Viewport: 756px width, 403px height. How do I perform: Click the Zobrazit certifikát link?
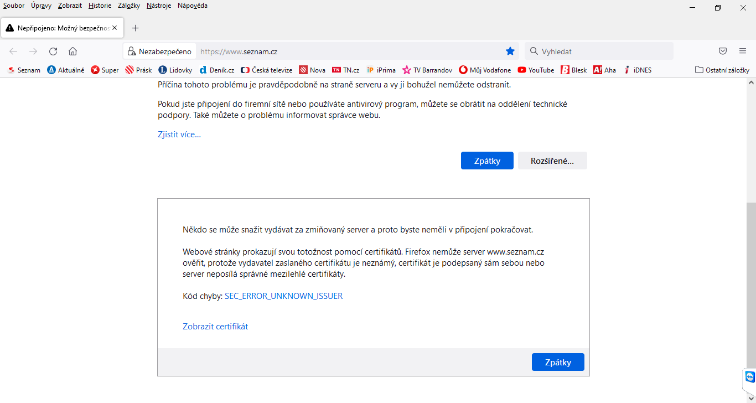(x=215, y=327)
